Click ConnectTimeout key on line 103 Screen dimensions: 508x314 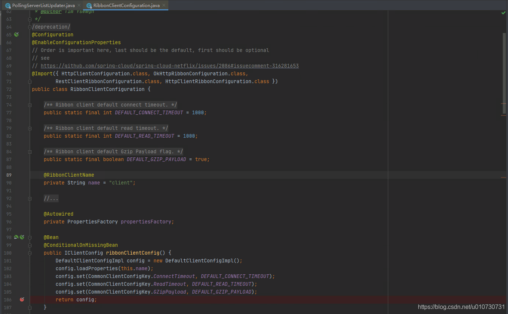tap(174, 276)
